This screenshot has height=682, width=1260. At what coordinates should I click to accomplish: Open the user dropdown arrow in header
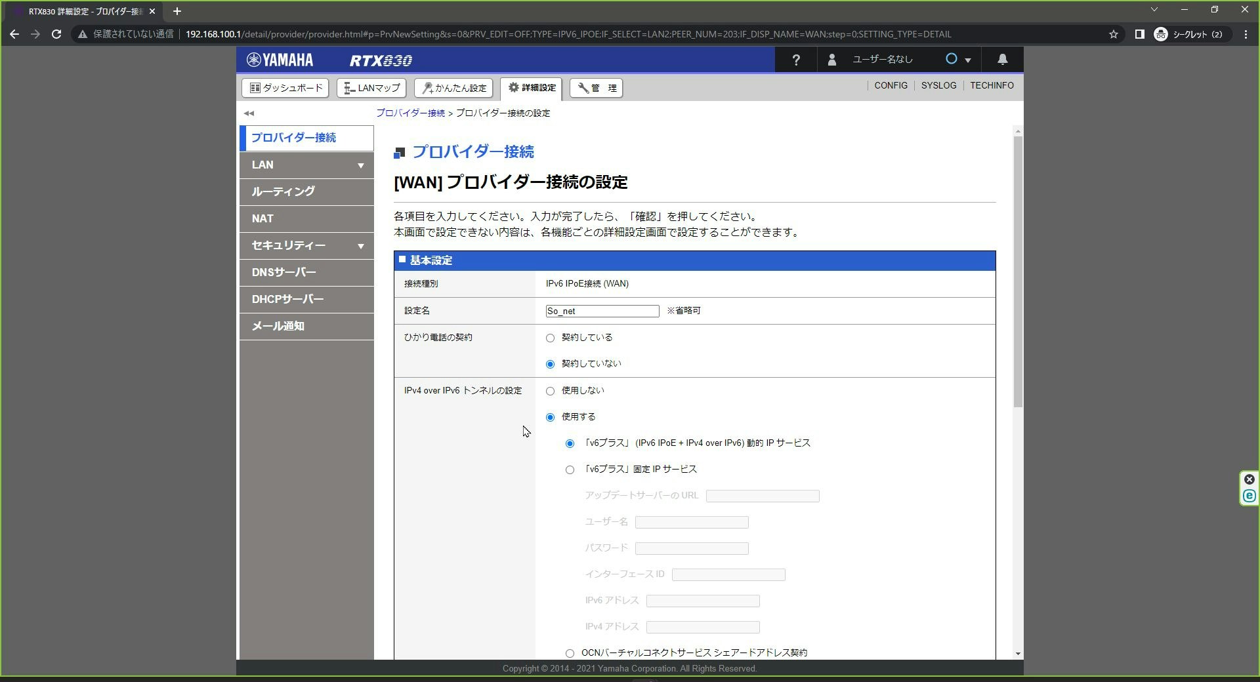coord(967,60)
